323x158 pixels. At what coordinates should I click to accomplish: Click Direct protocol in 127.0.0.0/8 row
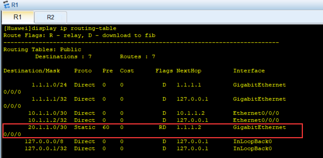85,142
